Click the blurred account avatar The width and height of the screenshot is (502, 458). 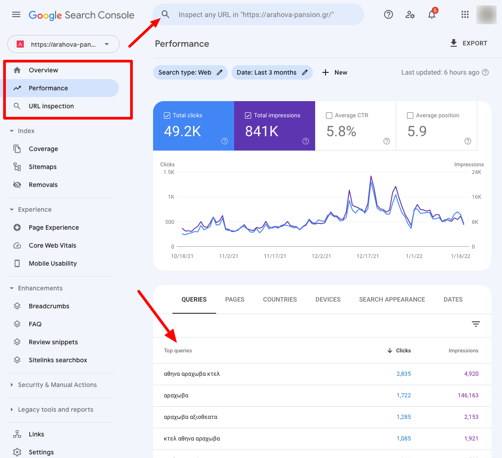[486, 15]
